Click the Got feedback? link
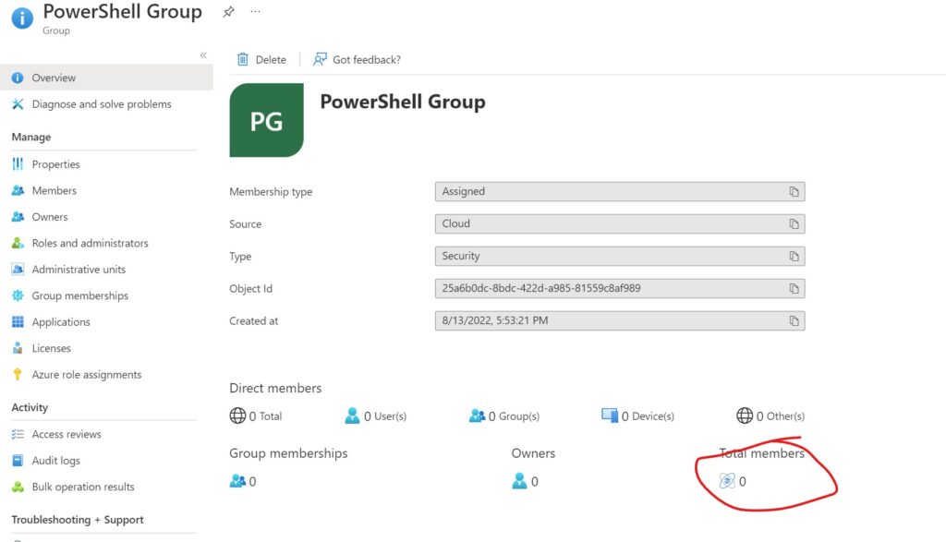The image size is (946, 542). tap(357, 59)
